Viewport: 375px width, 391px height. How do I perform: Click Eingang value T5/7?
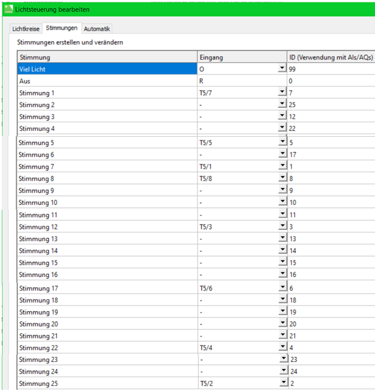coord(205,93)
